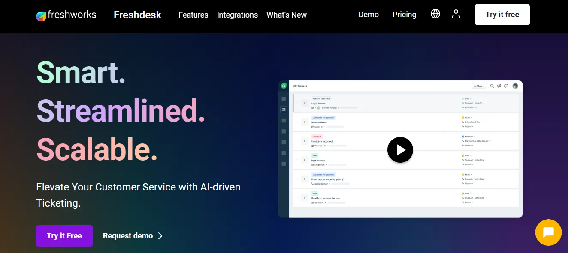This screenshot has height=253, width=568.
Task: Open the 'Unable to access the app' ticket
Action: click(326, 198)
